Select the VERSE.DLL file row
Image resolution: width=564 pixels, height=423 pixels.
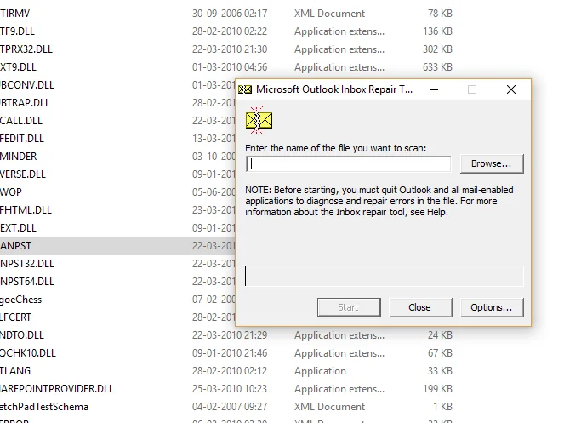[x=117, y=174]
